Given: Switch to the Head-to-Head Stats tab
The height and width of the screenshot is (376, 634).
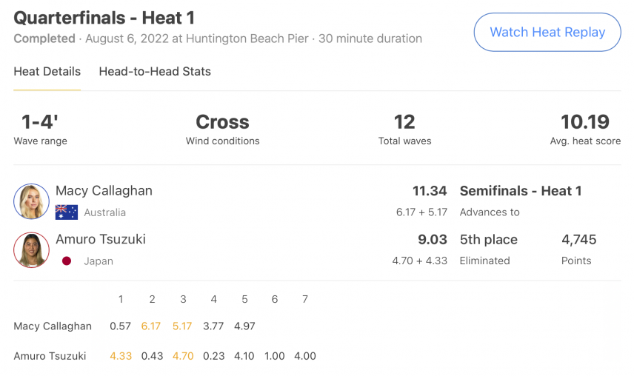Looking at the screenshot, I should [155, 72].
